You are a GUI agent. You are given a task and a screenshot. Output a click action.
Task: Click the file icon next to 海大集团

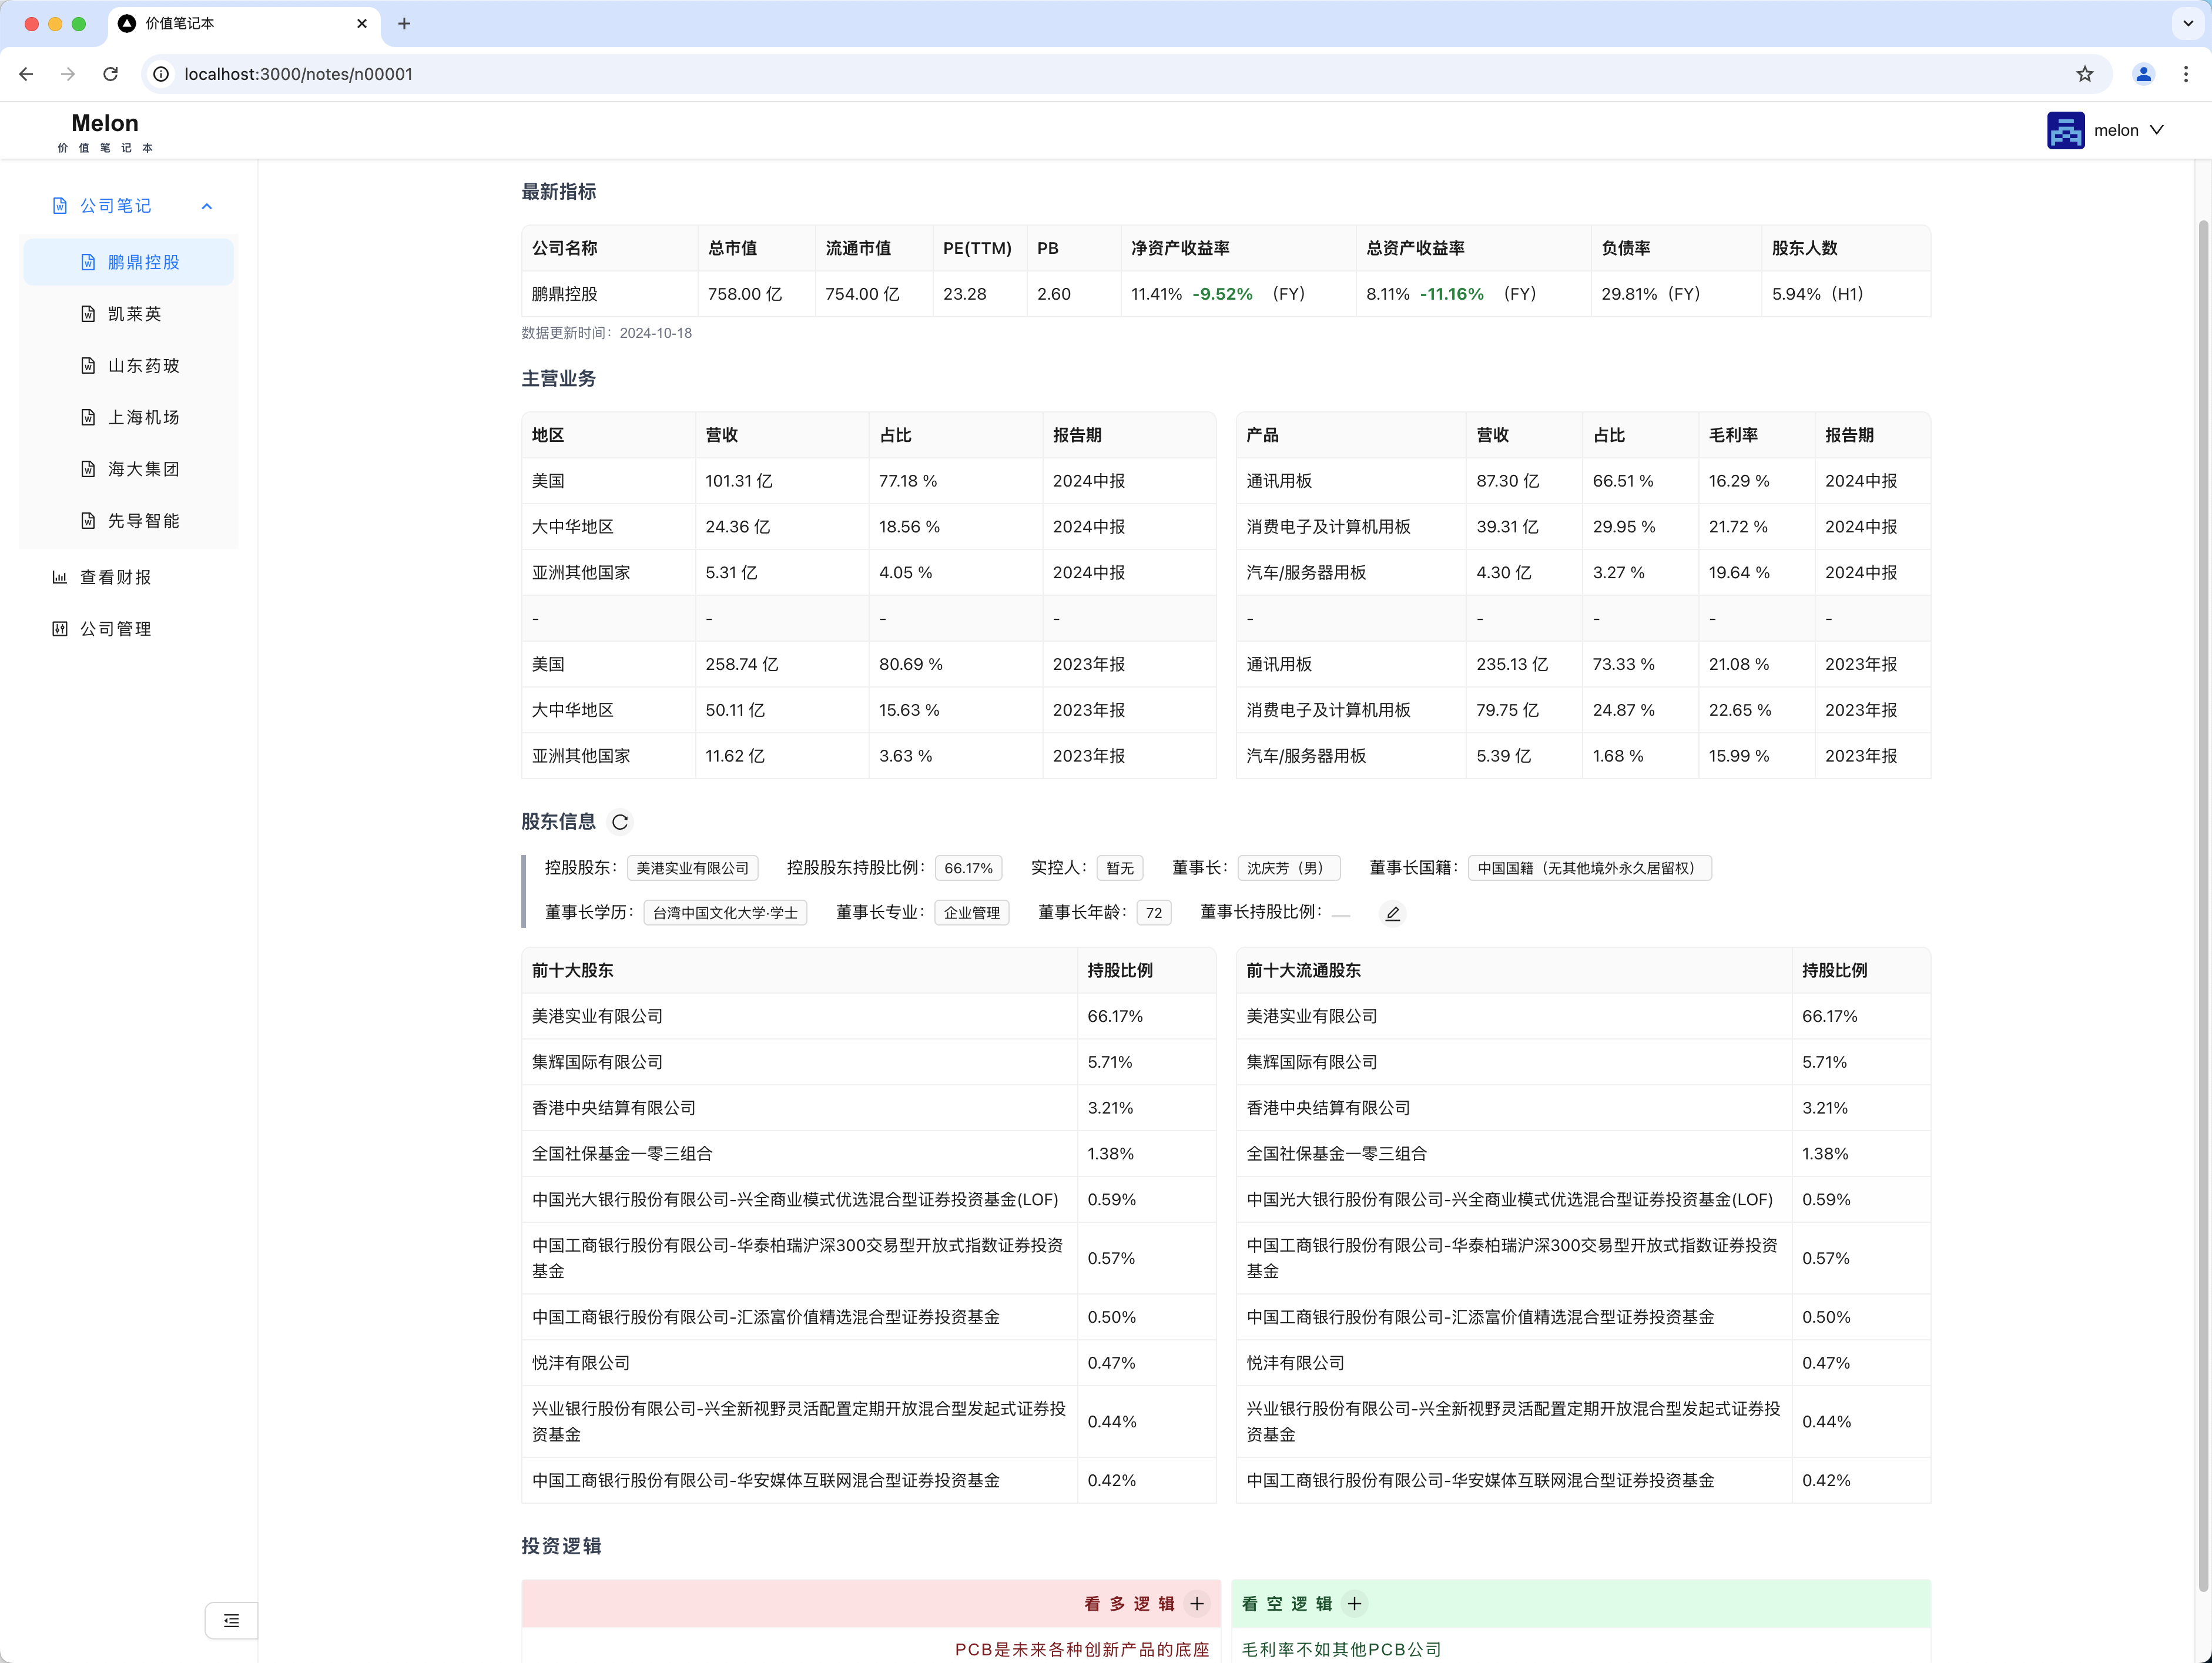point(88,469)
